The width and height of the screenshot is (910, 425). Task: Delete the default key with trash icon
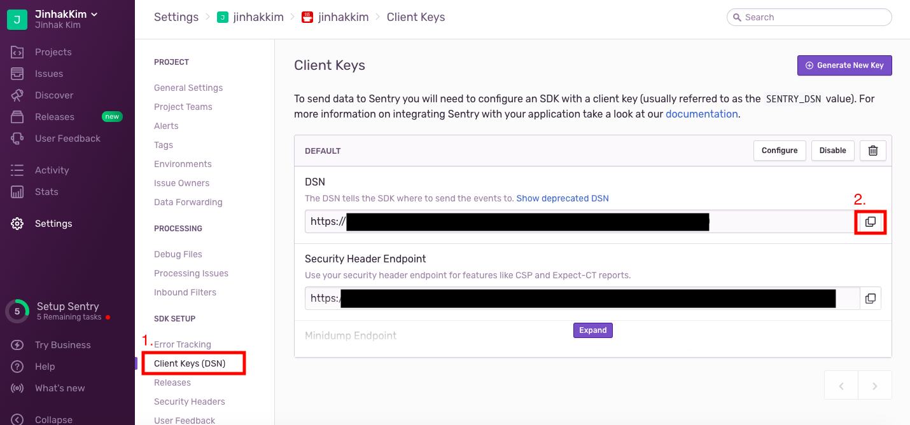(x=873, y=151)
